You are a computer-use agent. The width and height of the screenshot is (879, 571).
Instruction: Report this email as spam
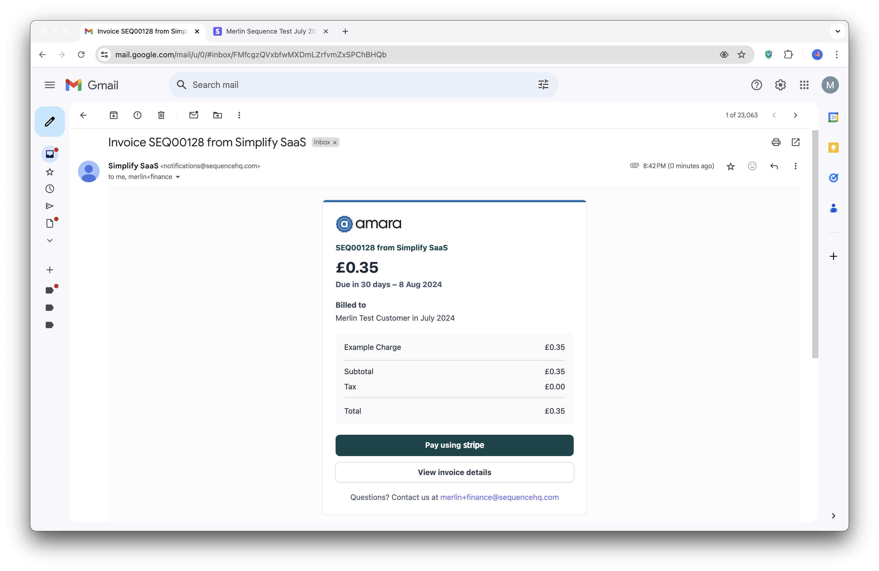pos(137,115)
